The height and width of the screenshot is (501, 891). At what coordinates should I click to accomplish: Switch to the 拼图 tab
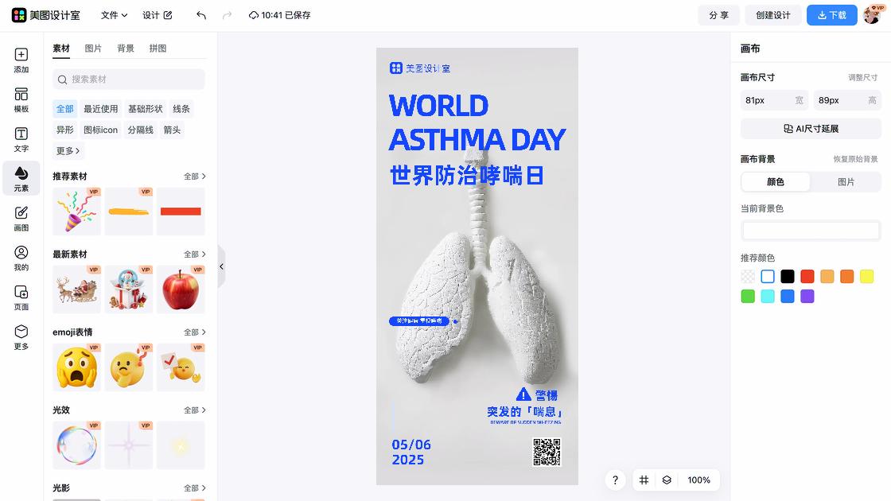158,49
